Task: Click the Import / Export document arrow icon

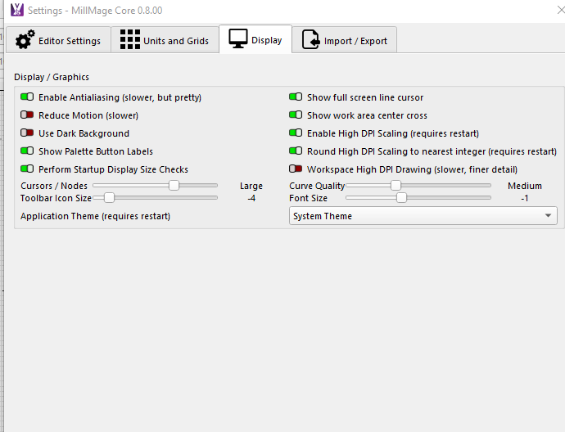Action: tap(311, 40)
